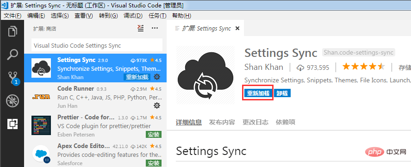Open the 查看(V) menu
Screen dimensions: 411x167
coord(84,16)
